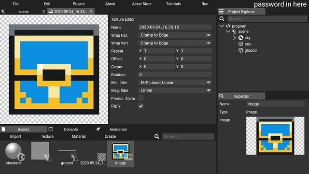The image size is (309, 174).
Task: Click the image icon on texture tab
Action: click(51, 12)
